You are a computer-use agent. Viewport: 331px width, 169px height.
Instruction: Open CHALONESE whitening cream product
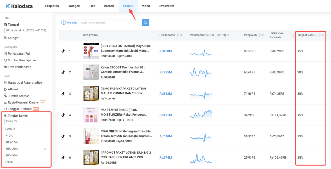(126, 134)
